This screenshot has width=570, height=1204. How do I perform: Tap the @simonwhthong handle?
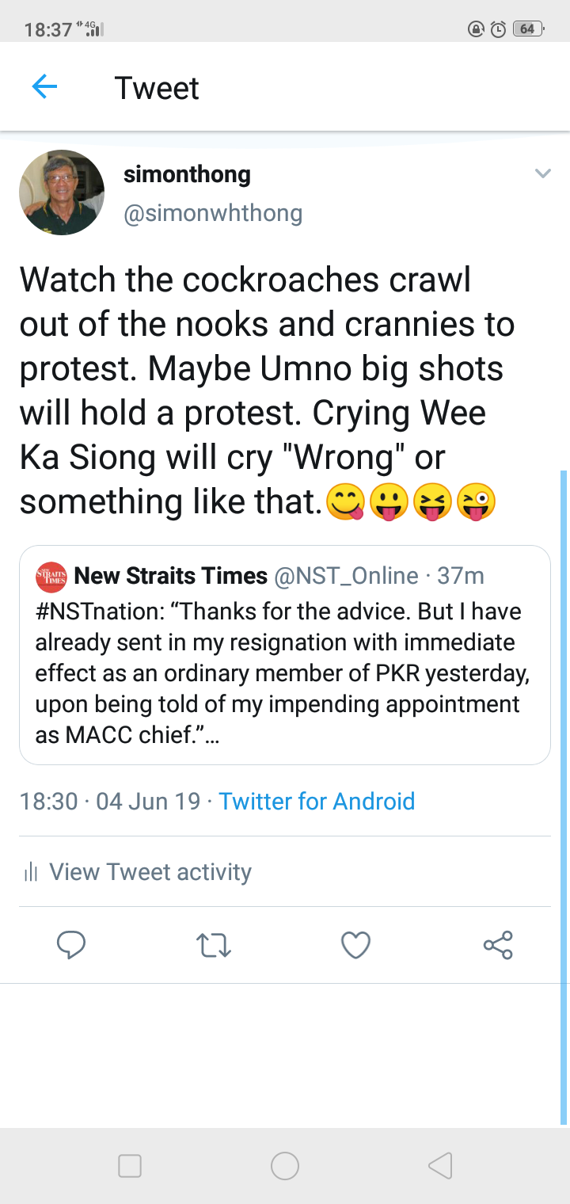click(213, 212)
